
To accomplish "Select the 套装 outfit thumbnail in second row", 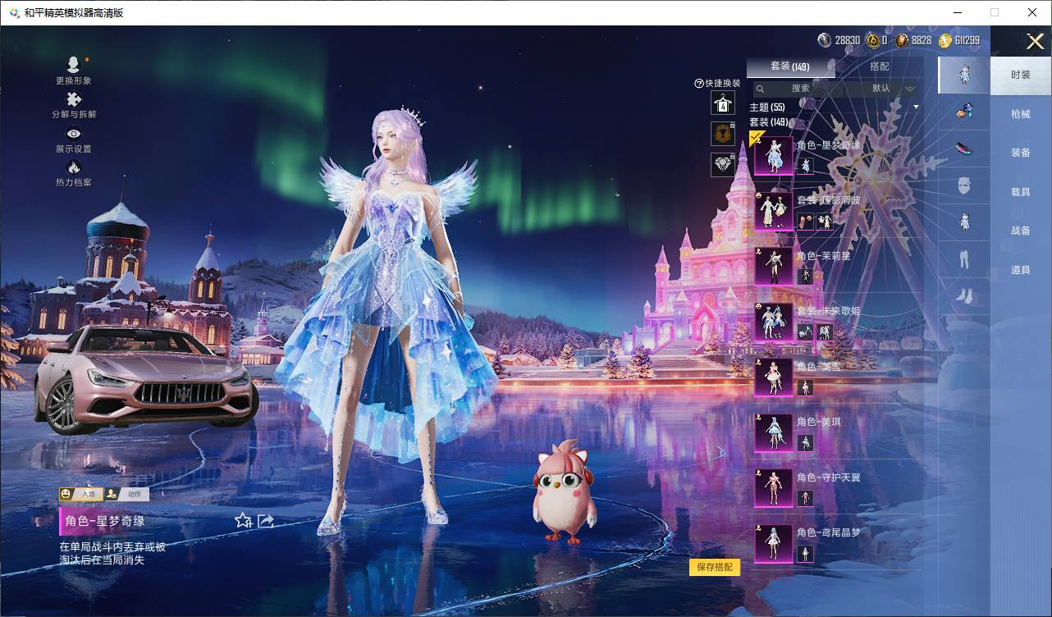I will pos(774,211).
